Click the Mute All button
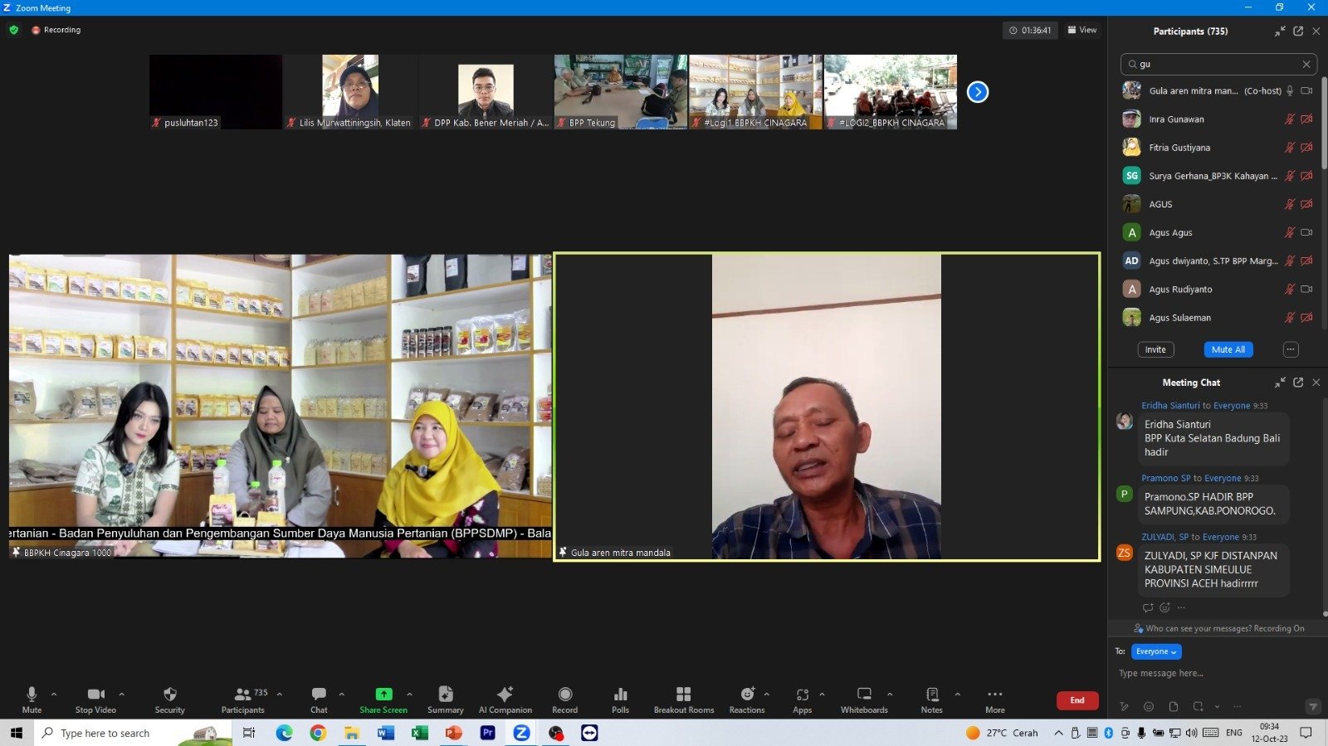 coord(1228,350)
